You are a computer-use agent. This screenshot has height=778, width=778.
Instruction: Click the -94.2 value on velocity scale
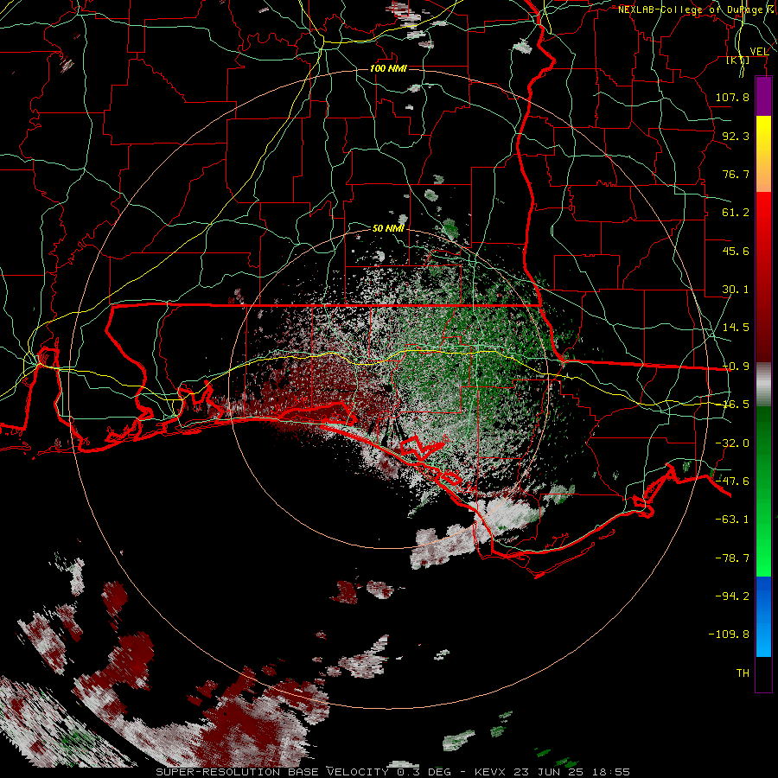click(732, 596)
